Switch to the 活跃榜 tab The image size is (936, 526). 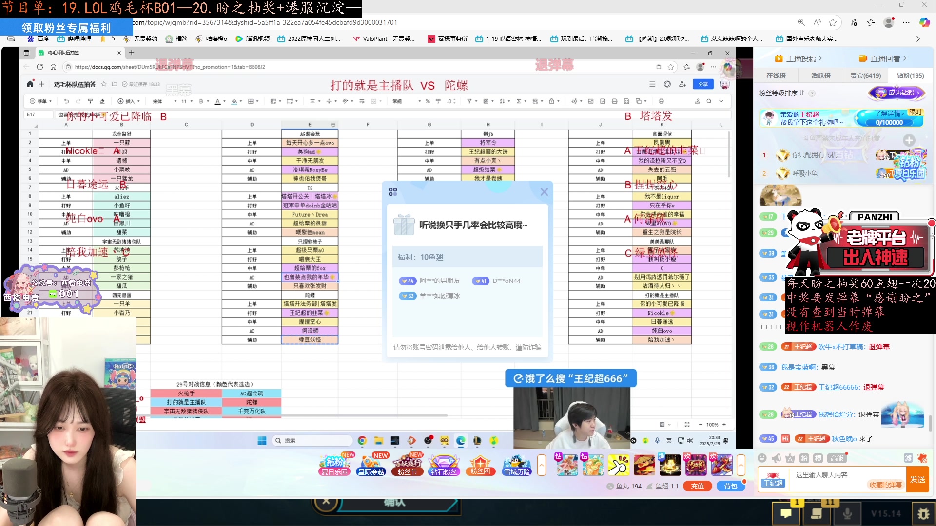[x=821, y=75]
